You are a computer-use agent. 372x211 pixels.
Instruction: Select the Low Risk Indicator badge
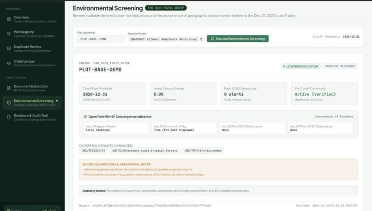[x=300, y=66]
